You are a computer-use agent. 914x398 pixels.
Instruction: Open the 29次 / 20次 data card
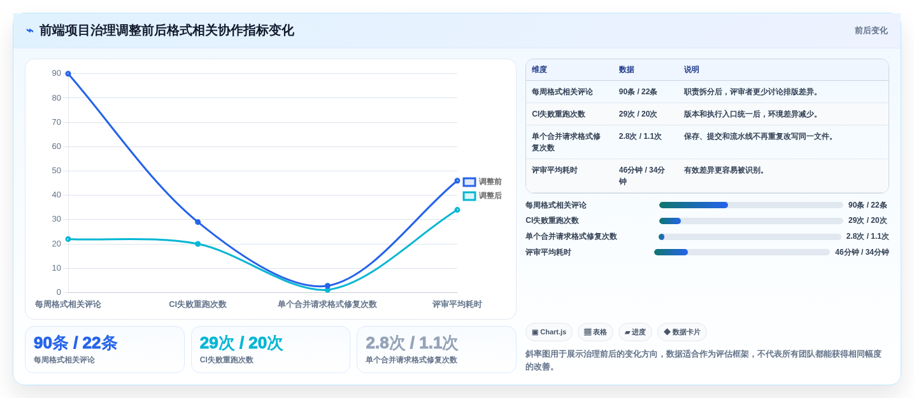click(271, 350)
